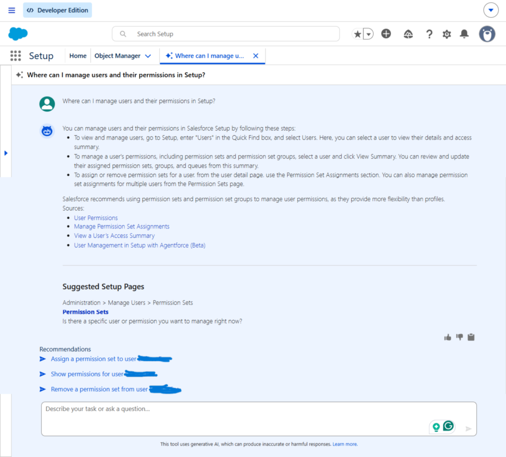Open the Trailhead guidance icon
This screenshot has height=457, width=506.
408,34
